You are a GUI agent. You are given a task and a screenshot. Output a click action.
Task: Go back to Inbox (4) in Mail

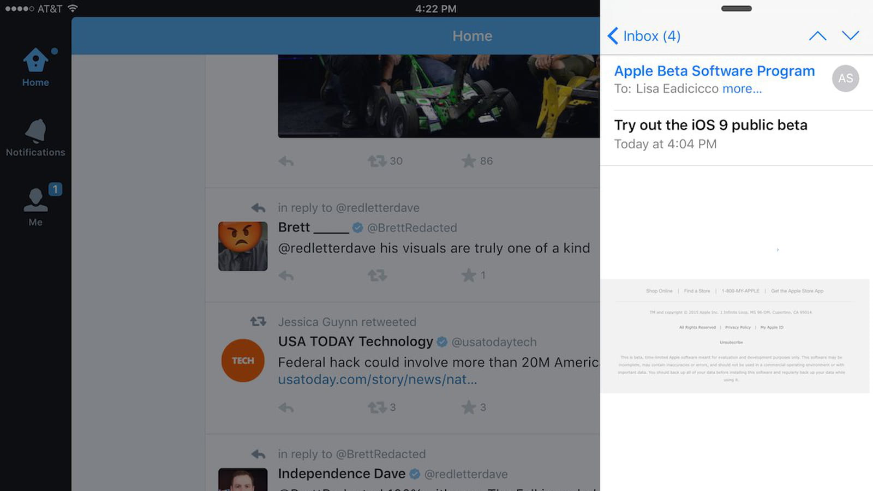click(644, 36)
